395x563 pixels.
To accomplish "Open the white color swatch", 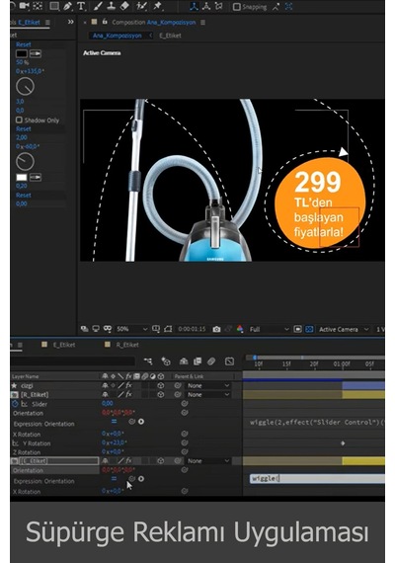I will [x=22, y=177].
